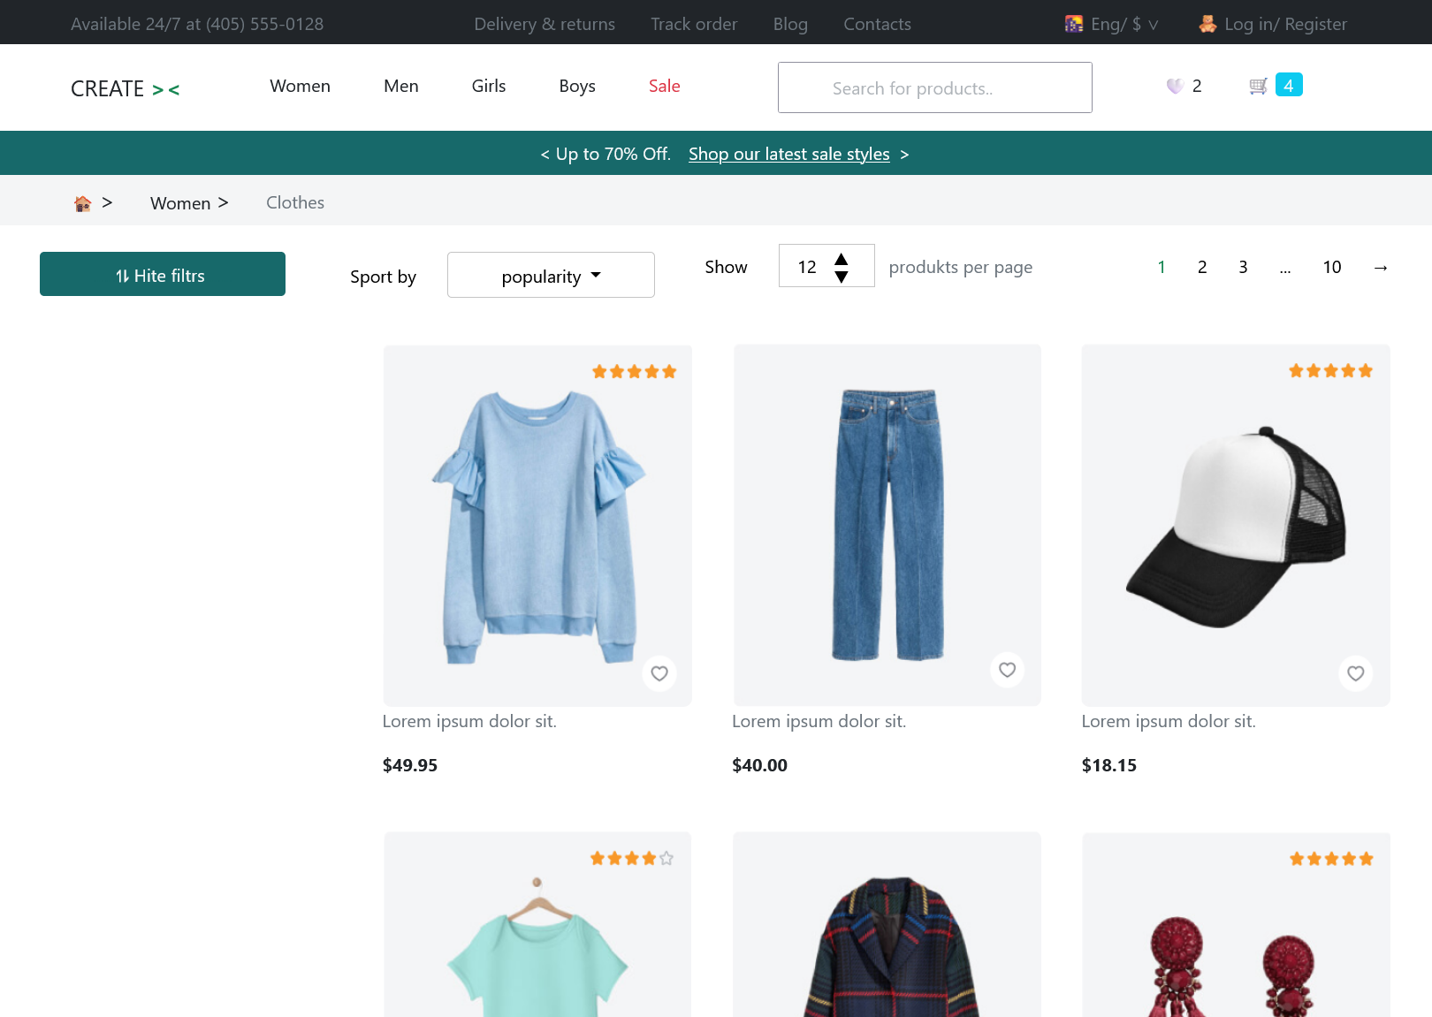The width and height of the screenshot is (1432, 1017).
Task: Open the blue sweatshirt product image
Action: click(537, 526)
